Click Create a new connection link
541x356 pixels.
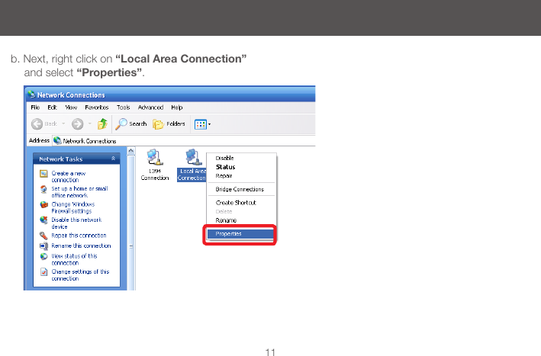coord(69,176)
